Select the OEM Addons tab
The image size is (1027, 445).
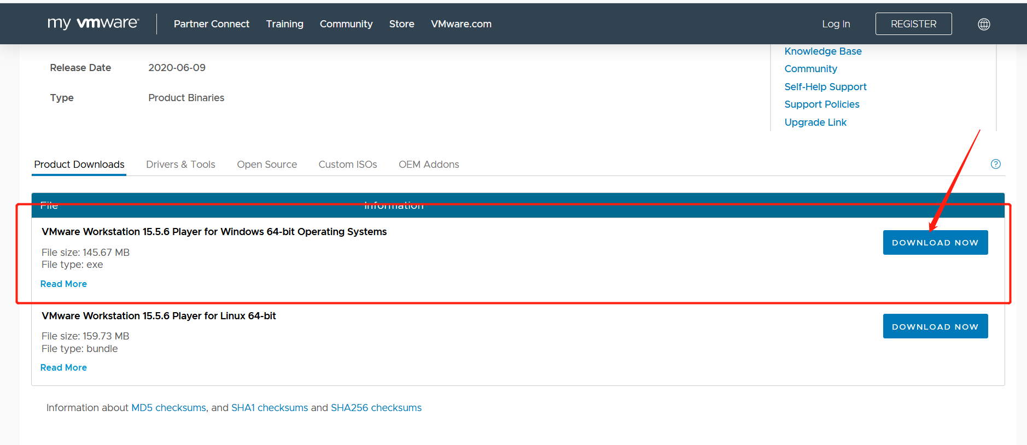pos(429,165)
